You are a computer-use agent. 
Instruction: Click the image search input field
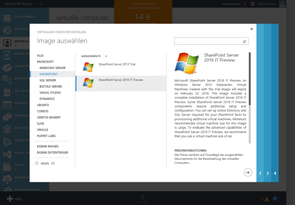click(x=211, y=41)
